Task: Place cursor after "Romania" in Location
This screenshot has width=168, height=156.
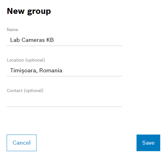Action: [x=62, y=70]
